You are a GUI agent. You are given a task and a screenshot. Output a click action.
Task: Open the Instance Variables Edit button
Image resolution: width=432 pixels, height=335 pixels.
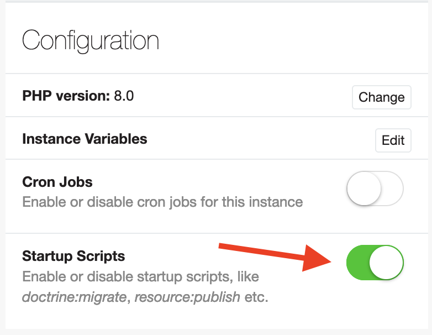click(x=393, y=140)
